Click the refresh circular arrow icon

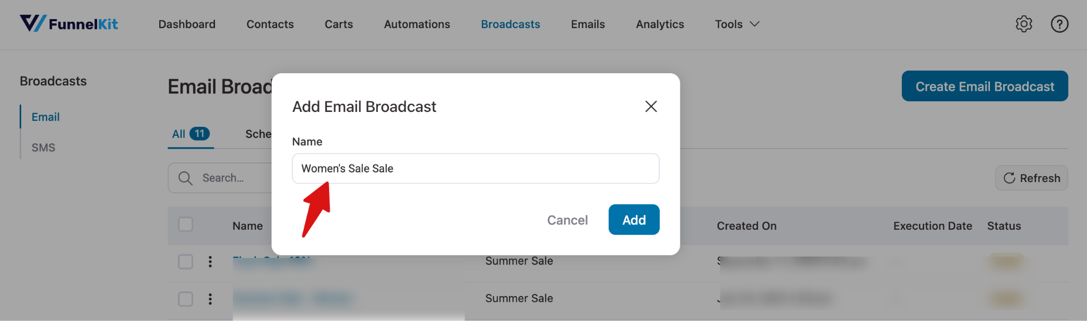click(x=1010, y=178)
